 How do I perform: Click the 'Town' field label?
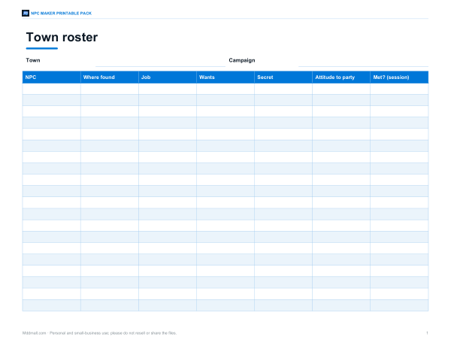click(x=33, y=60)
